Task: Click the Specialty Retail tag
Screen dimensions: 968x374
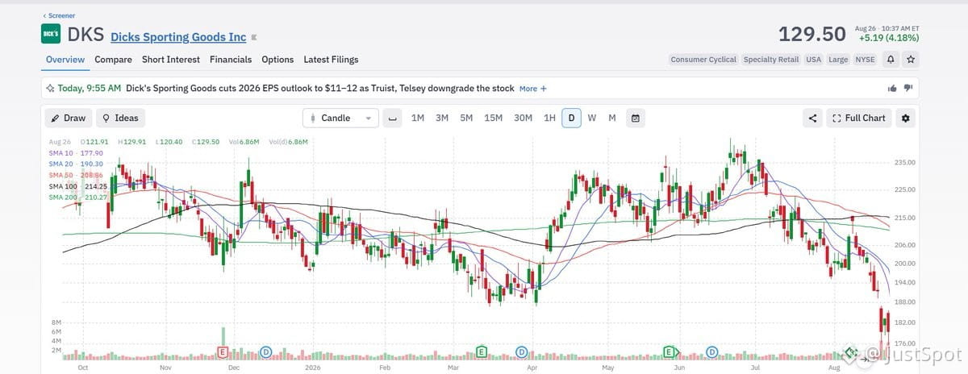Action: pos(771,60)
